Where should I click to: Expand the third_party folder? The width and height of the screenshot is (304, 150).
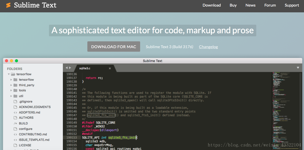point(11,85)
